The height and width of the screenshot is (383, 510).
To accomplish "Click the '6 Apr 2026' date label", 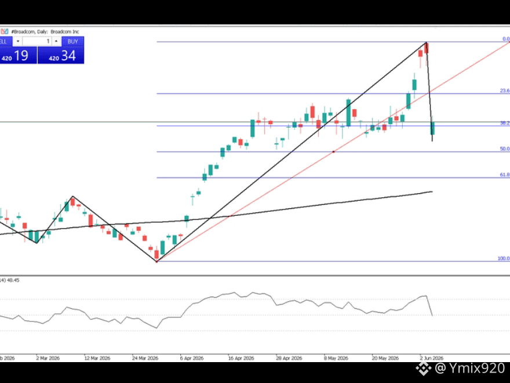I will tap(192, 358).
